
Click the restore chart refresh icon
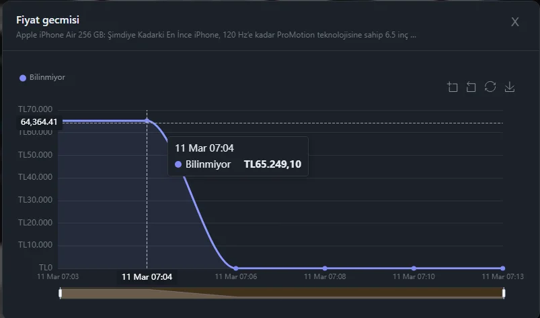[x=490, y=87]
